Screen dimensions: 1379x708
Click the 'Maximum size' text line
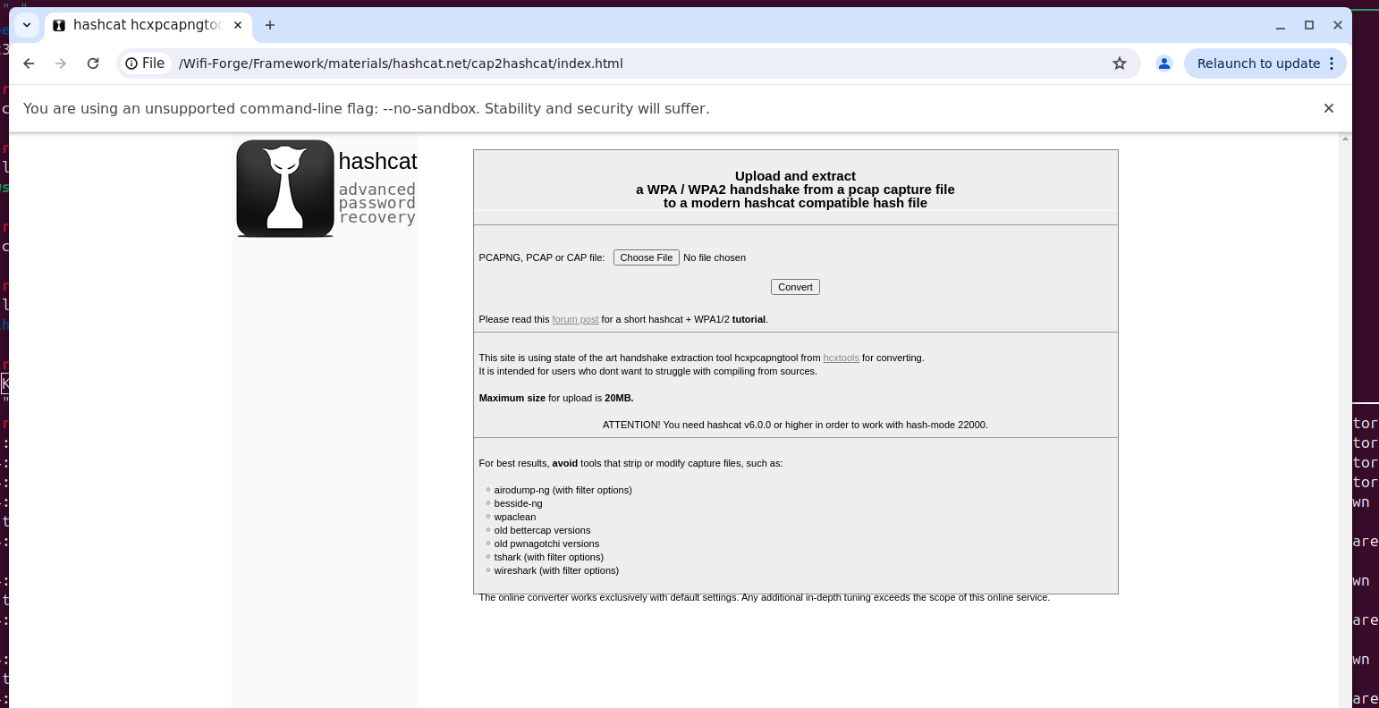[556, 398]
